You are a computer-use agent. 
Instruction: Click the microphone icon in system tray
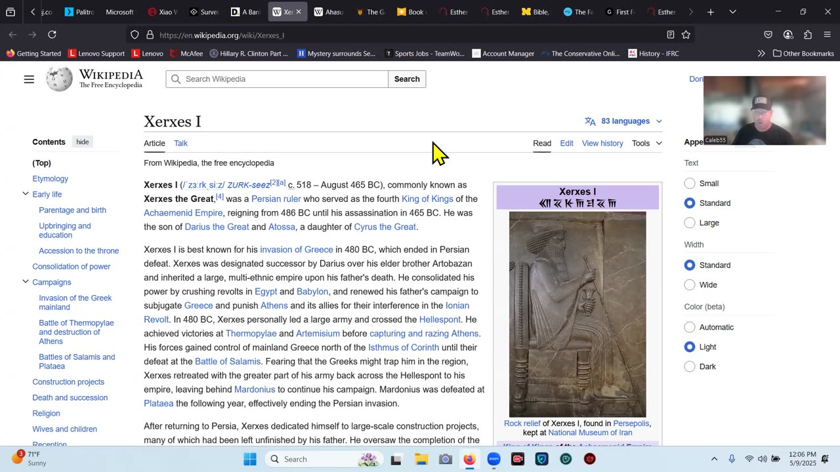[x=732, y=459]
